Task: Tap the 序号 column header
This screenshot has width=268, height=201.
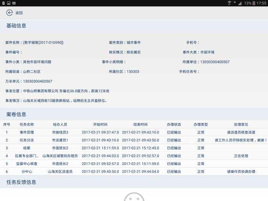Action: [x=7, y=124]
